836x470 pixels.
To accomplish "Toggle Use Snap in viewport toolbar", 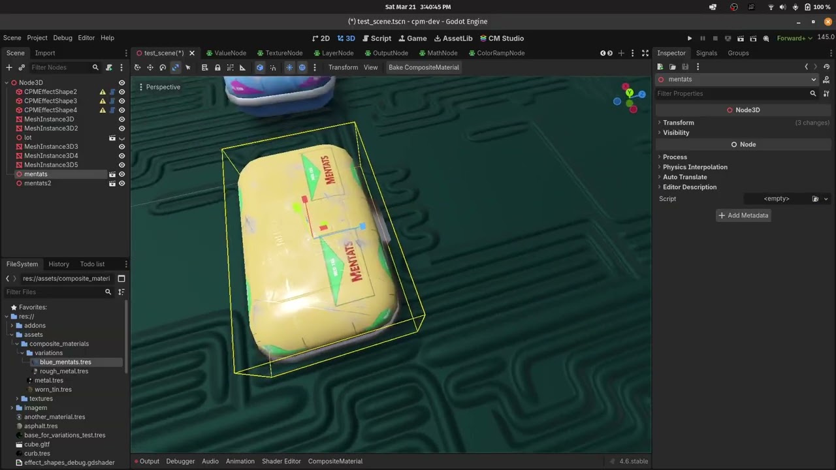I will coord(273,67).
